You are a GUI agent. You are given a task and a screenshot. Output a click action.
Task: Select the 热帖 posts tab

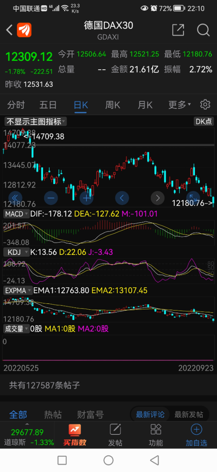tap(53, 415)
